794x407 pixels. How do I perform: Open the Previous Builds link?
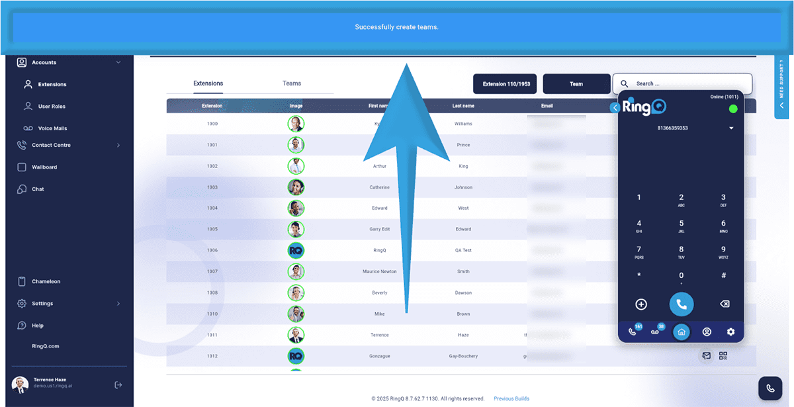tap(511, 398)
